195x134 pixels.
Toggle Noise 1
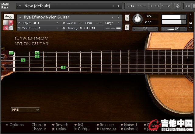click(x=129, y=125)
